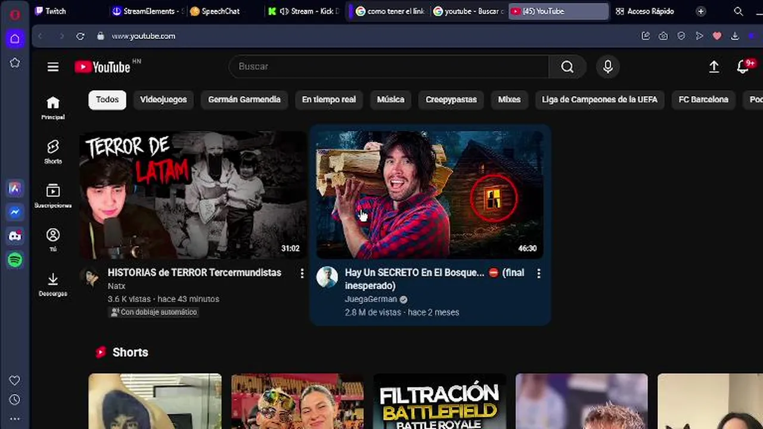Reload the YouTube page
763x429 pixels.
pos(80,36)
